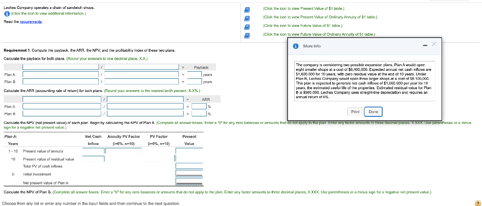Click the 'Requirement 1.' heading text
Viewport: 482px width, 206px height.
point(16,50)
